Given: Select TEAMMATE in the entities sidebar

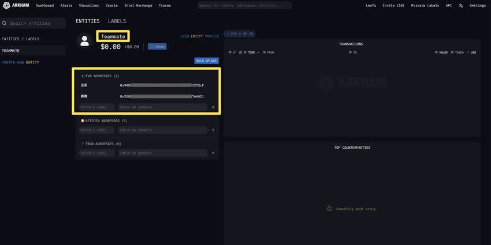Looking at the screenshot, I should click(10, 51).
